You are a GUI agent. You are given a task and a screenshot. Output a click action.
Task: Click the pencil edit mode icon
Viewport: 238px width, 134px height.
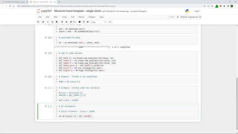(178, 17)
